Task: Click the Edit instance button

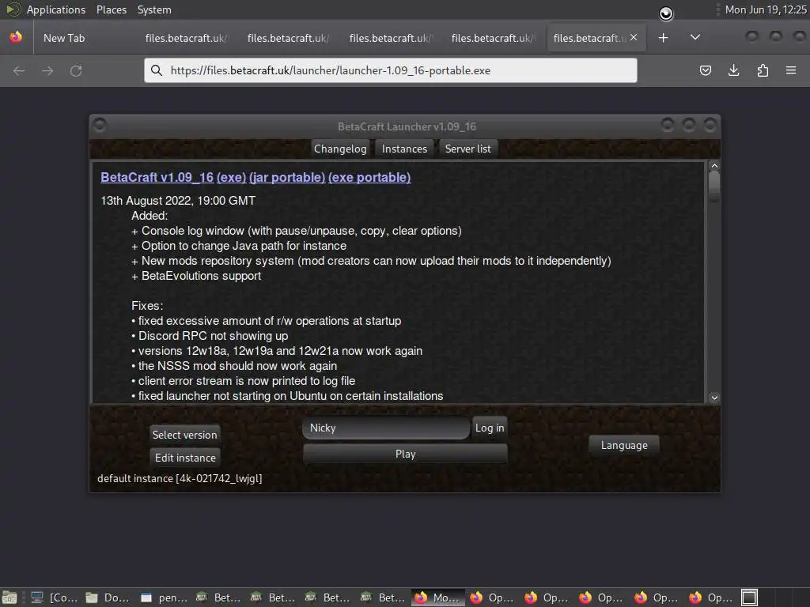Action: pos(185,458)
